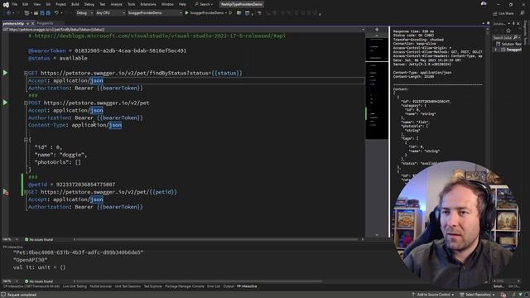Click the Visual Studio logo icon
Image resolution: width=530 pixels, height=298 pixels.
pyautogui.click(x=6, y=4)
